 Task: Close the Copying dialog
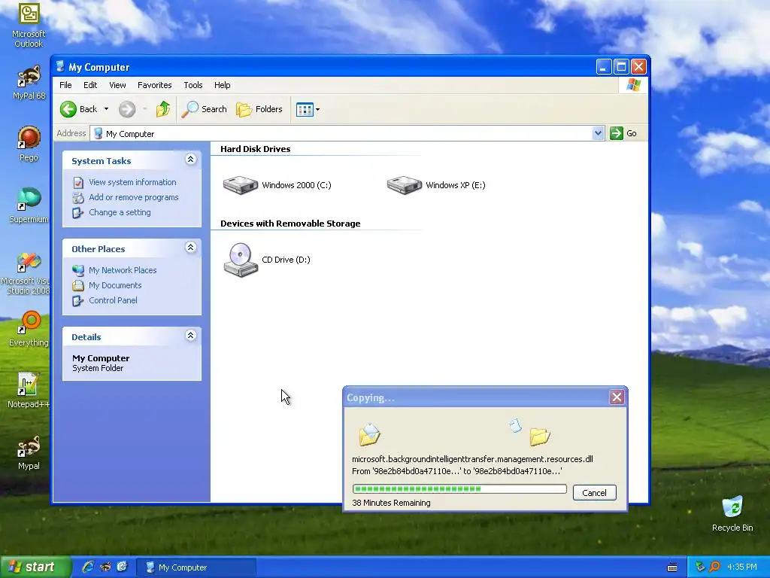pos(617,397)
